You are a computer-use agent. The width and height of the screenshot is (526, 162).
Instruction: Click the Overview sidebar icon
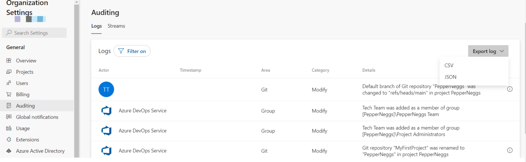click(9, 61)
